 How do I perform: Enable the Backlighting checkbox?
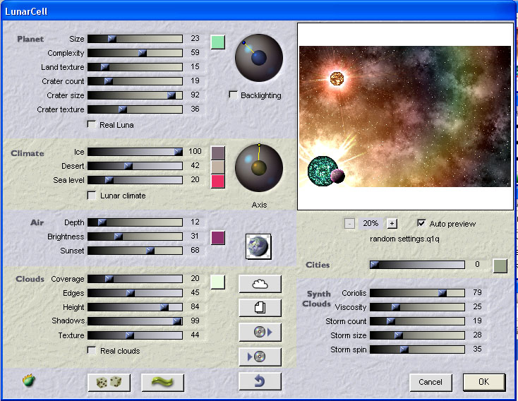tap(234, 95)
